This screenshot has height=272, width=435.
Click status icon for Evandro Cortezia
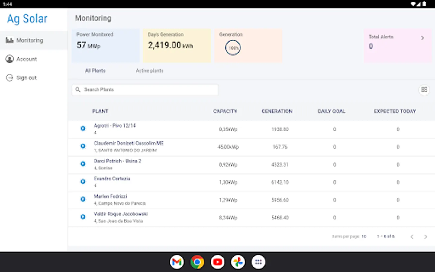click(83, 182)
